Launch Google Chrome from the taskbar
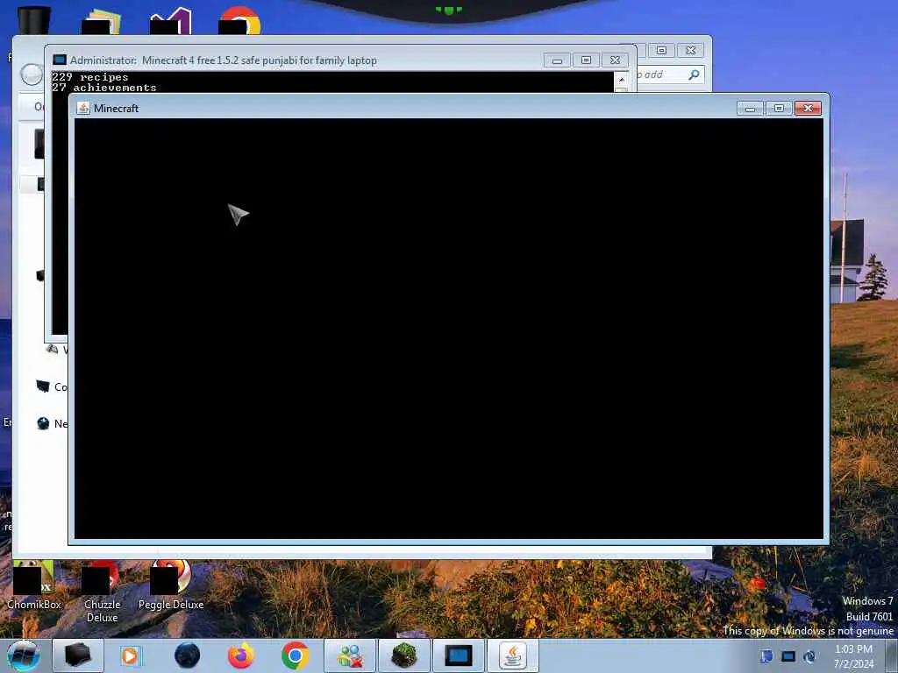 coord(295,655)
